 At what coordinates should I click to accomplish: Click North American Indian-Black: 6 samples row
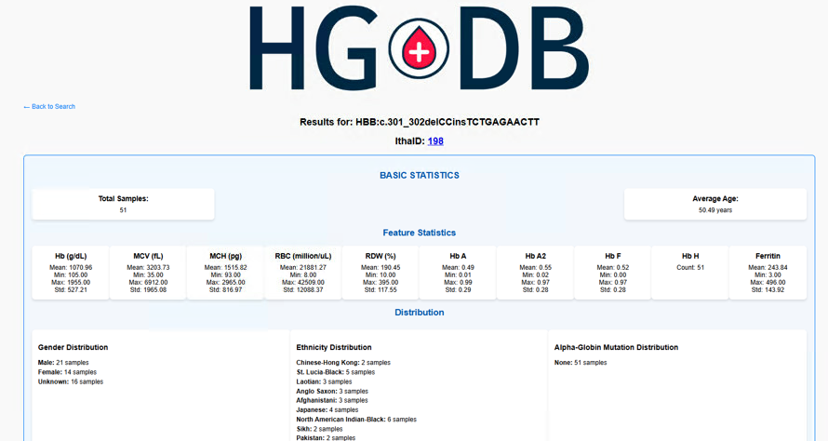[x=356, y=420]
